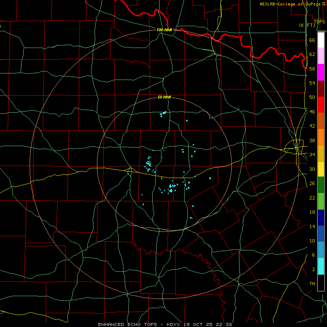Select the navy blue legend swatch

[321, 218]
